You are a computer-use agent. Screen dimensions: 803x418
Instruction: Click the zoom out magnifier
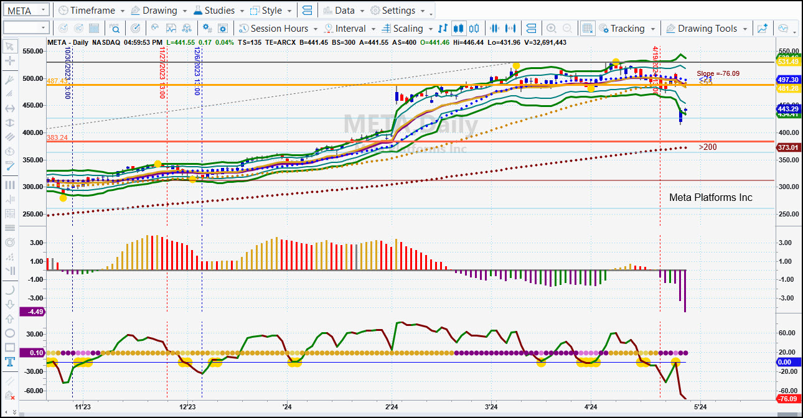(568, 29)
